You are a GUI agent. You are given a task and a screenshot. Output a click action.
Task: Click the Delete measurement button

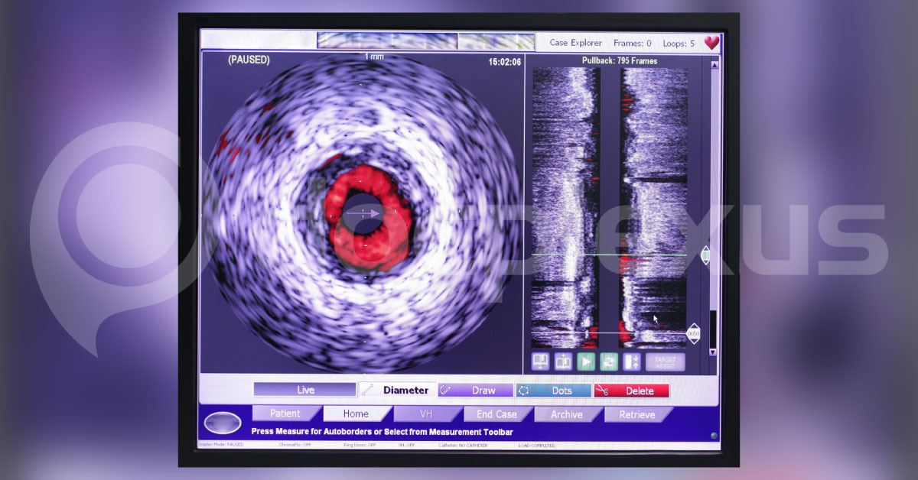(x=631, y=390)
